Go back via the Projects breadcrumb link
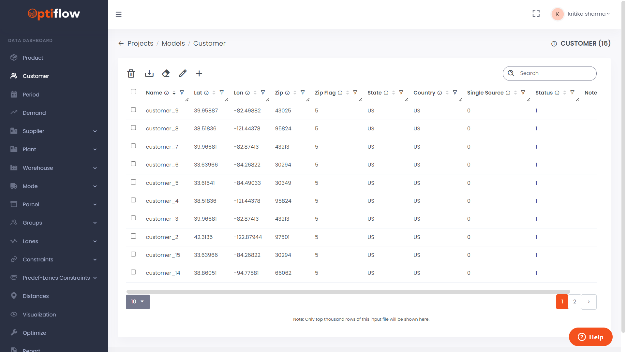The width and height of the screenshot is (626, 352). pos(140,43)
